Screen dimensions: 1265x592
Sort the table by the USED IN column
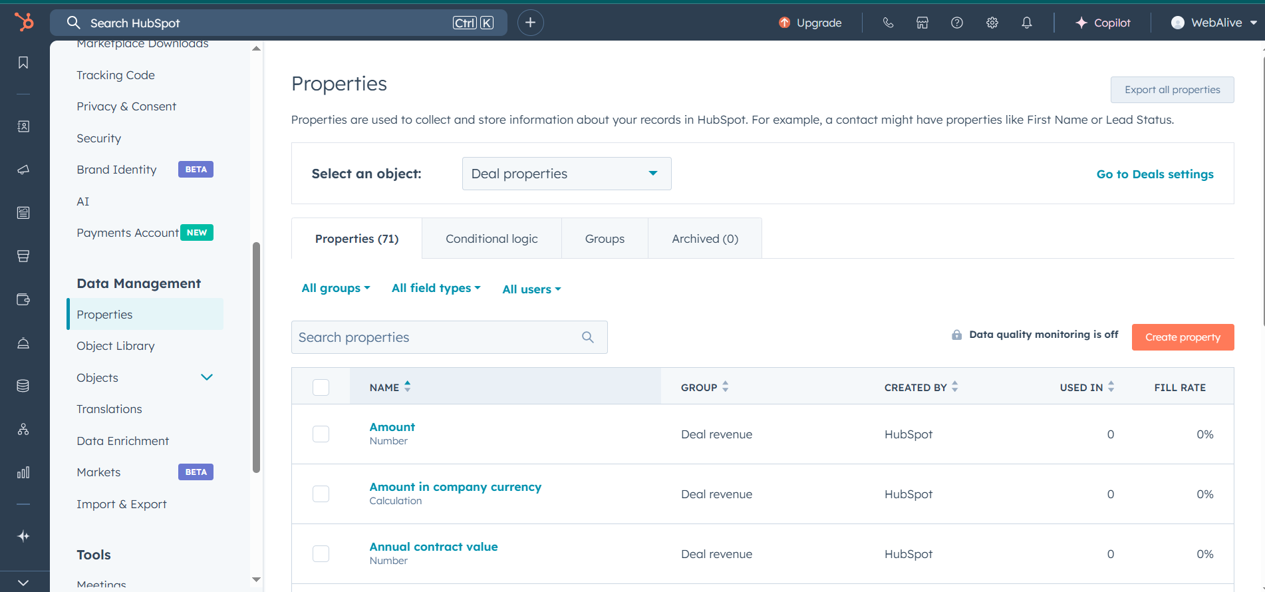pos(1087,386)
